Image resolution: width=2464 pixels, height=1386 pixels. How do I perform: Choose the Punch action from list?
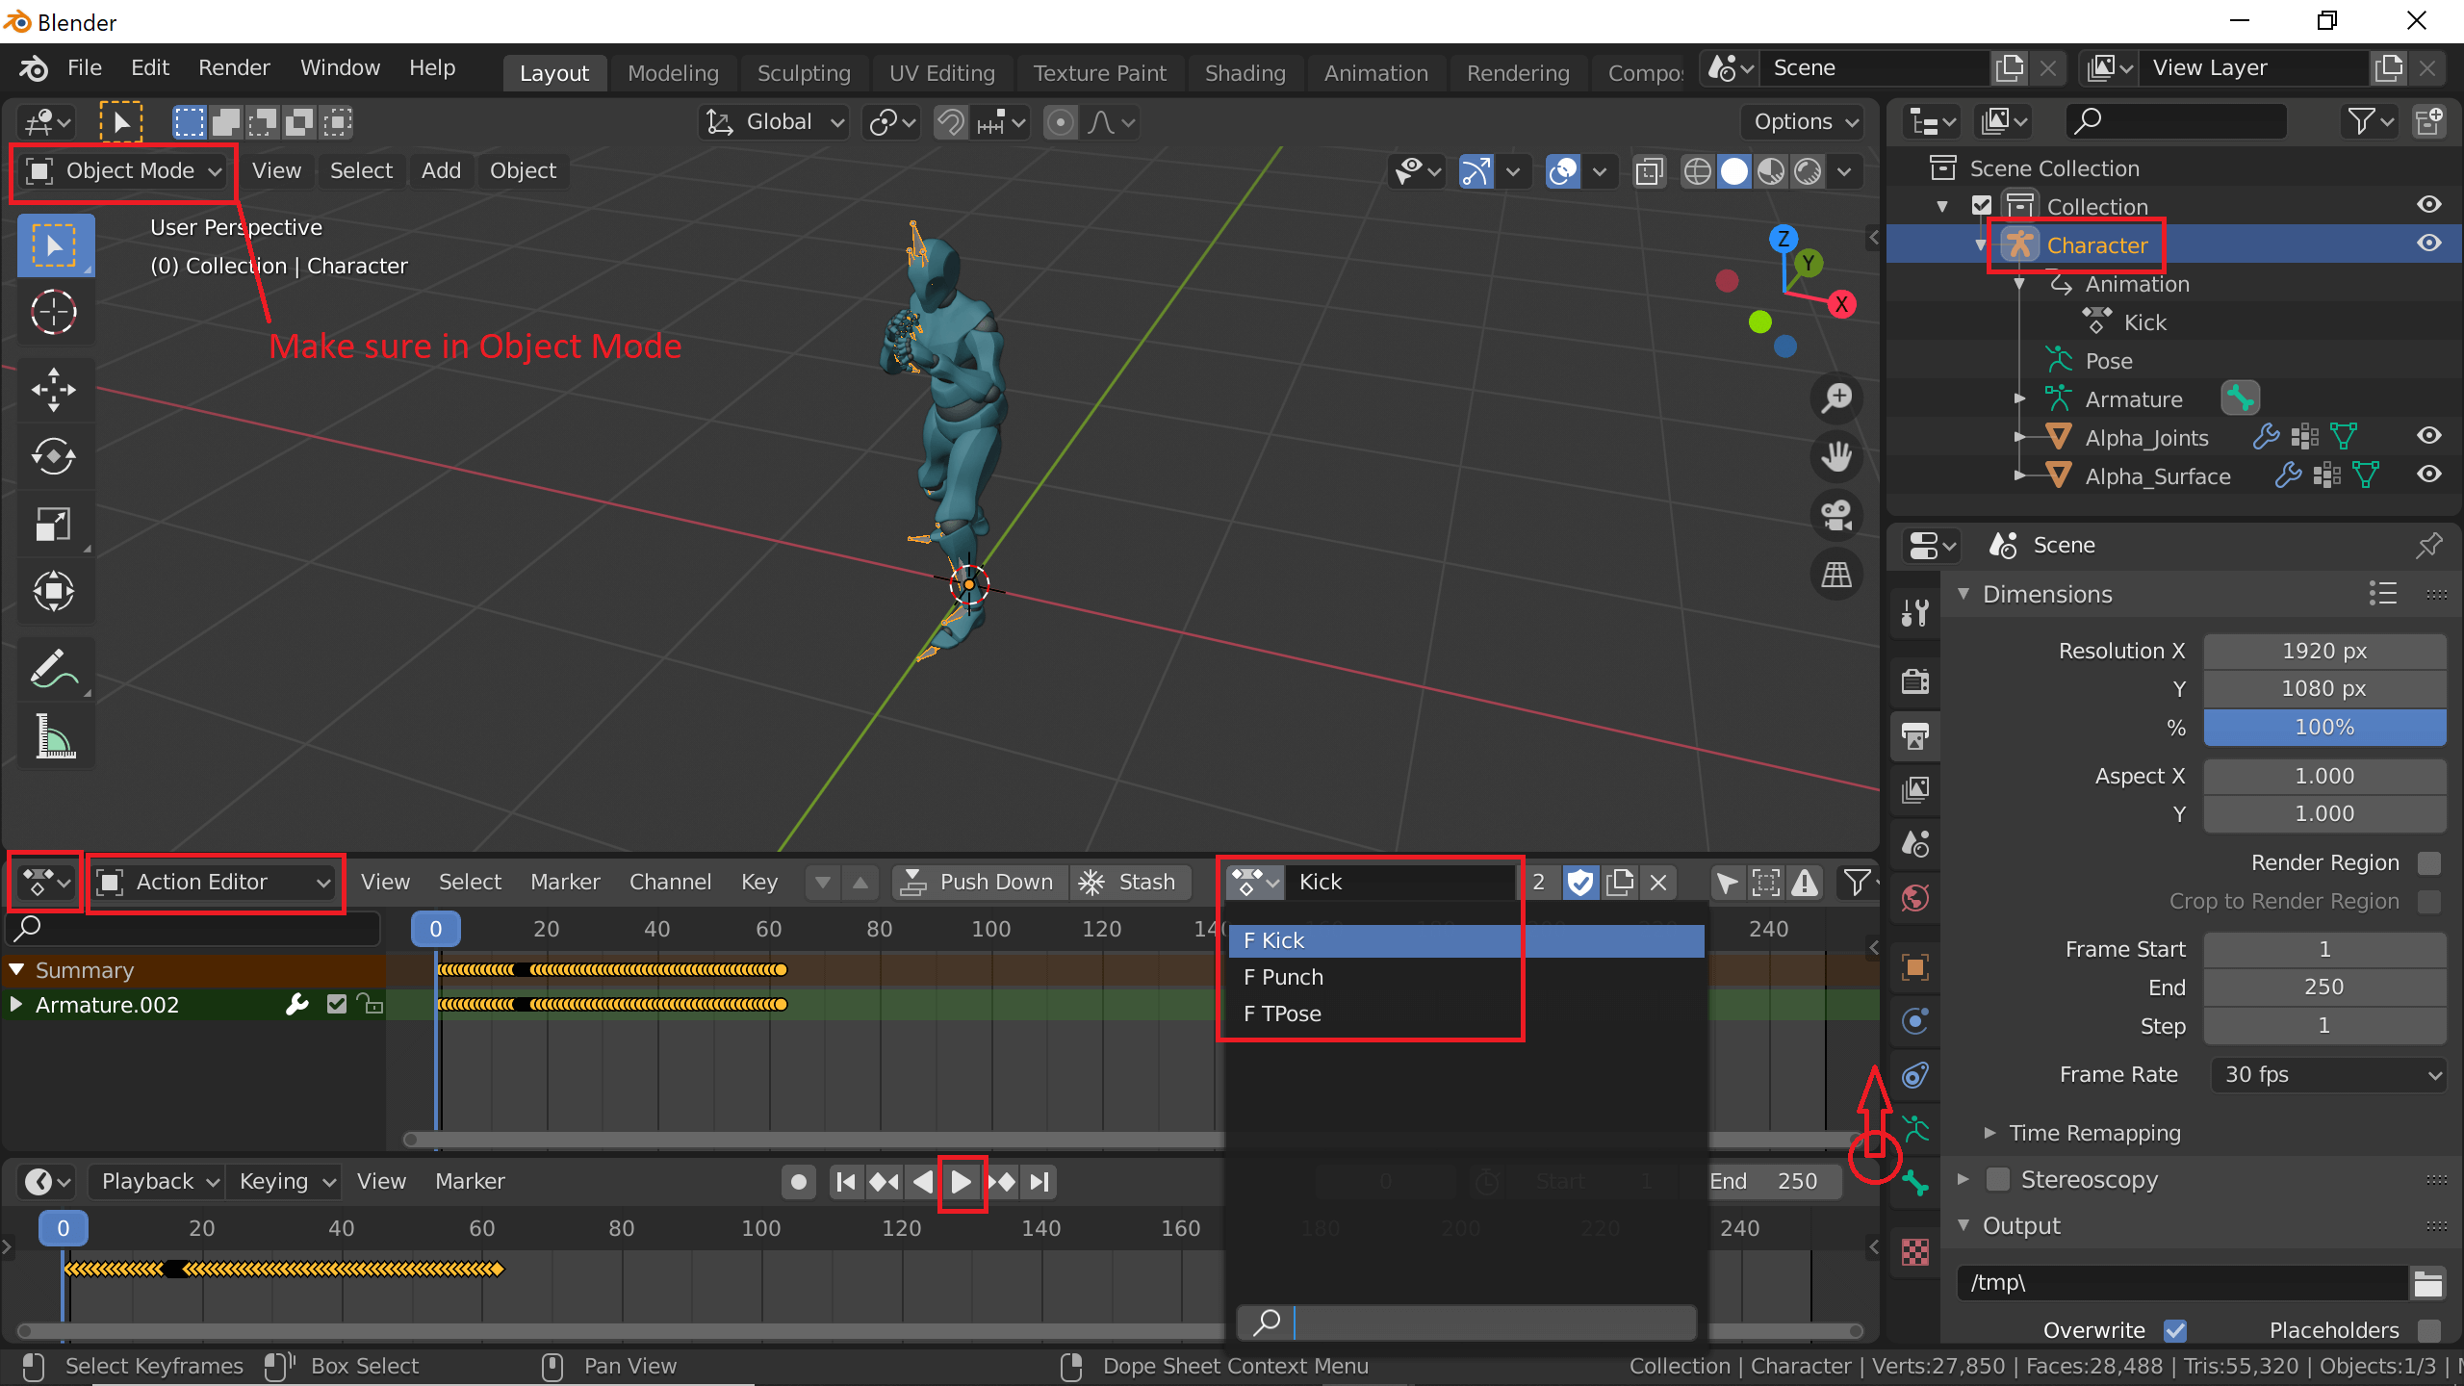[1466, 977]
